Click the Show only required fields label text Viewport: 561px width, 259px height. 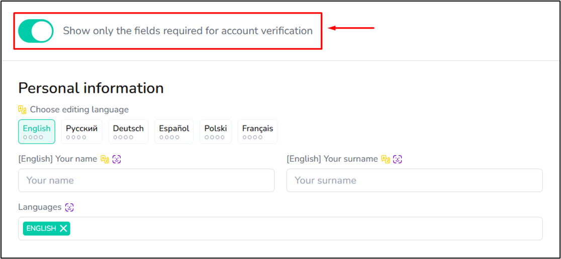click(188, 31)
